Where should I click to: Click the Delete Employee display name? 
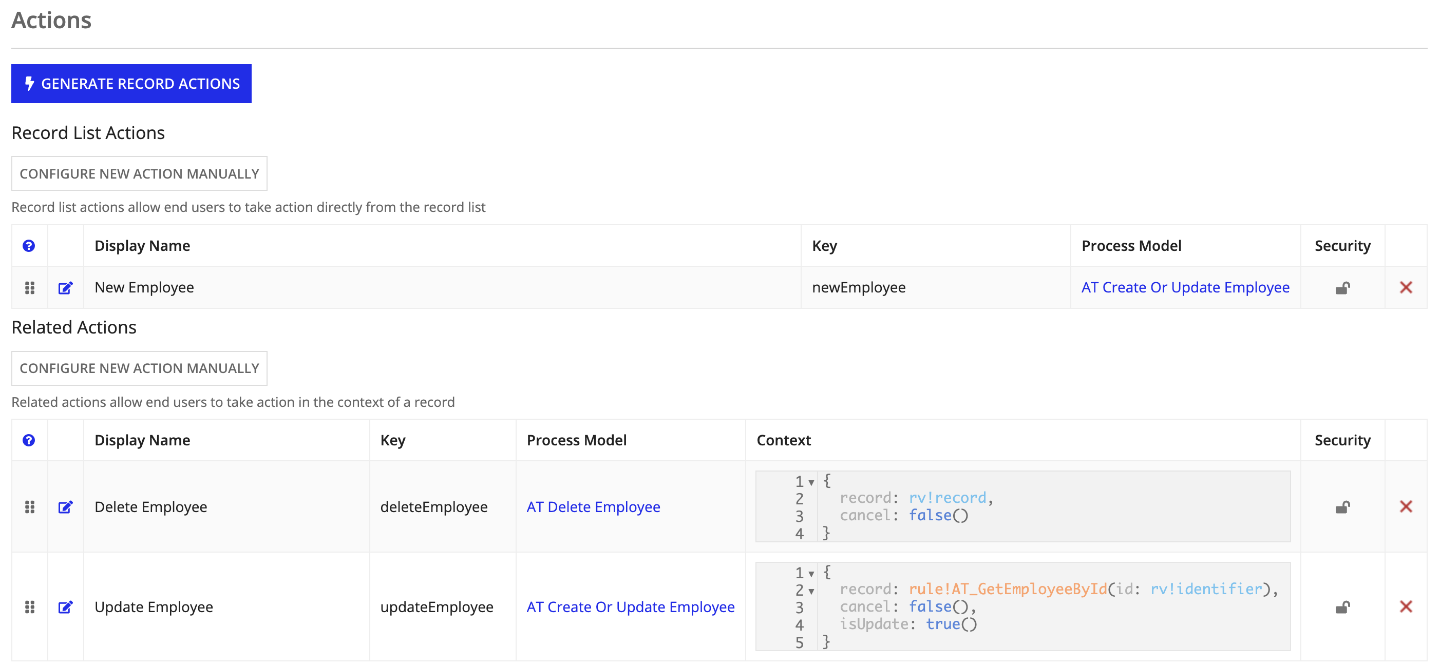[x=151, y=507]
